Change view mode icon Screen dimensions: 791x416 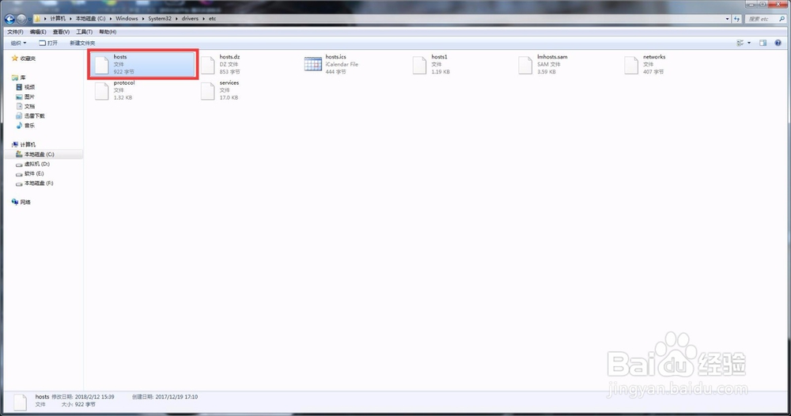coord(740,43)
